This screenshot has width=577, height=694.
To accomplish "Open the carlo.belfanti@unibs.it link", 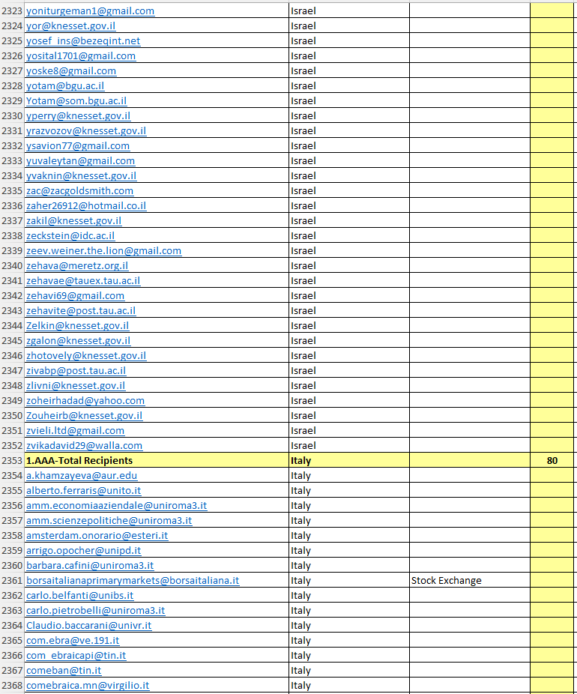I will [80, 596].
